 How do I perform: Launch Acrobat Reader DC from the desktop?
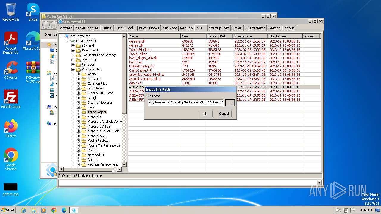click(x=11, y=43)
